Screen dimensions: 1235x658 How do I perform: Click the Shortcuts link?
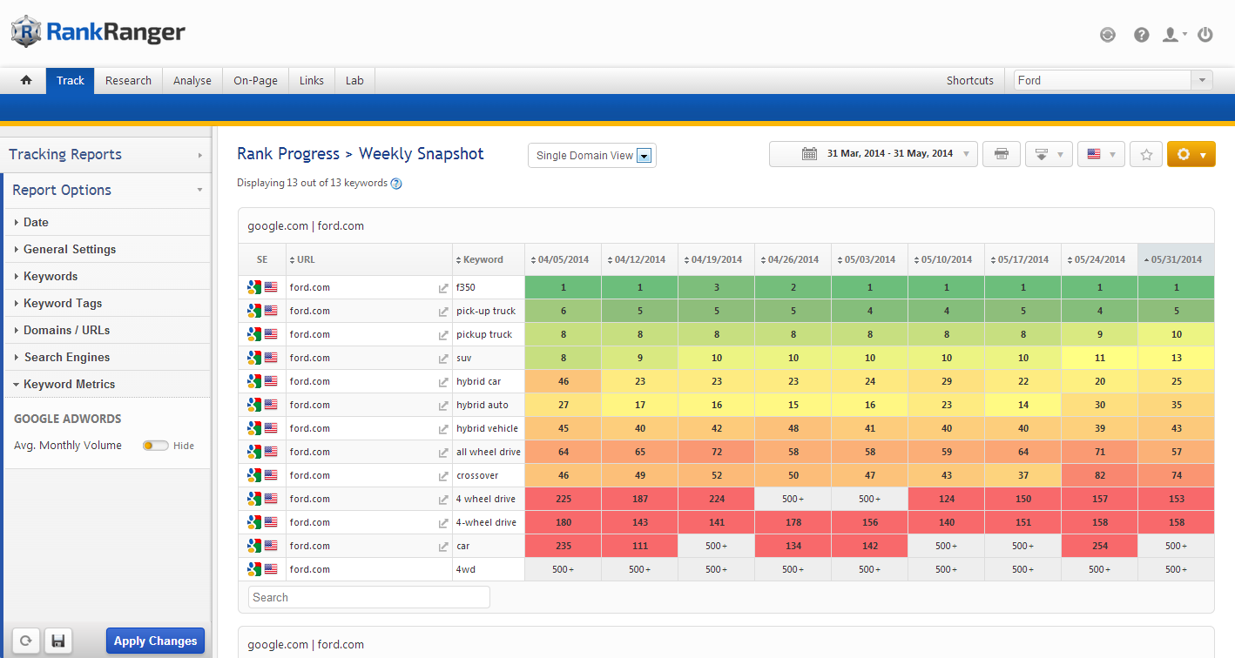(969, 80)
